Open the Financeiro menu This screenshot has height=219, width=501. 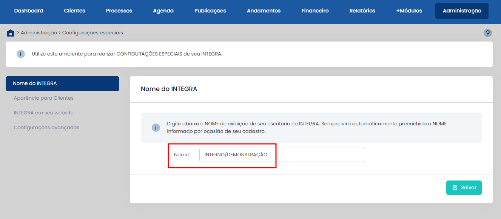click(x=315, y=11)
